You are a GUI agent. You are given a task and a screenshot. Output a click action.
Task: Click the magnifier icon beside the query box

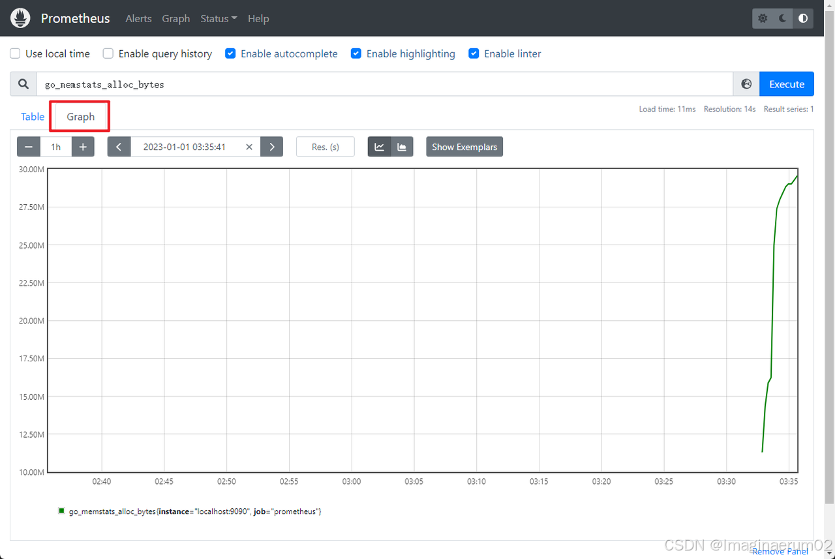[23, 84]
